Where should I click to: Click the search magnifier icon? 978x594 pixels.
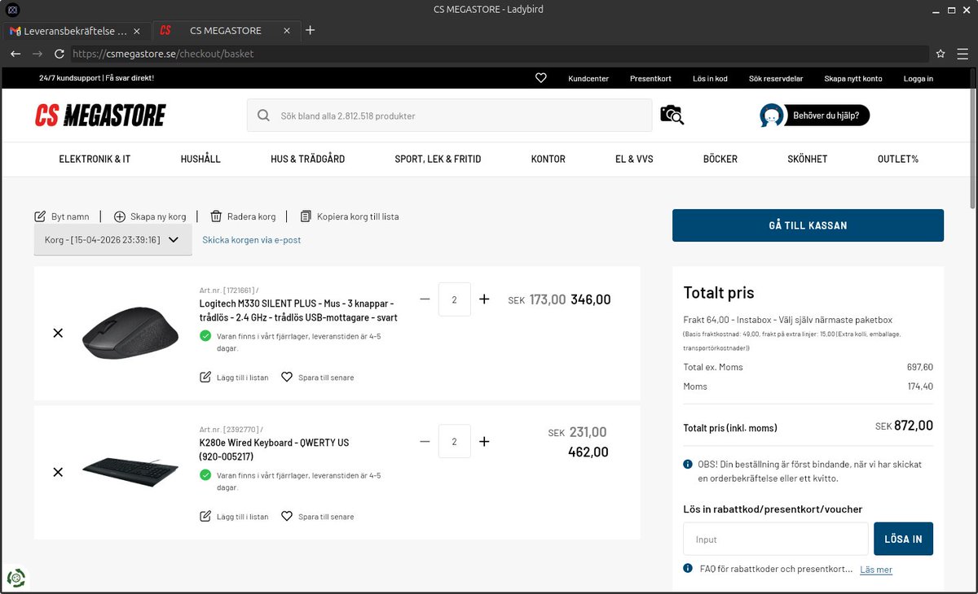pyautogui.click(x=263, y=116)
